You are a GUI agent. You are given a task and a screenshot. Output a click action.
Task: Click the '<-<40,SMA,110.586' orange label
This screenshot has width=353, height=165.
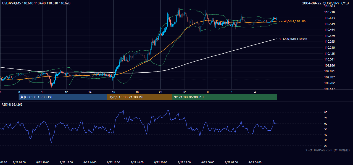(x=292, y=21)
